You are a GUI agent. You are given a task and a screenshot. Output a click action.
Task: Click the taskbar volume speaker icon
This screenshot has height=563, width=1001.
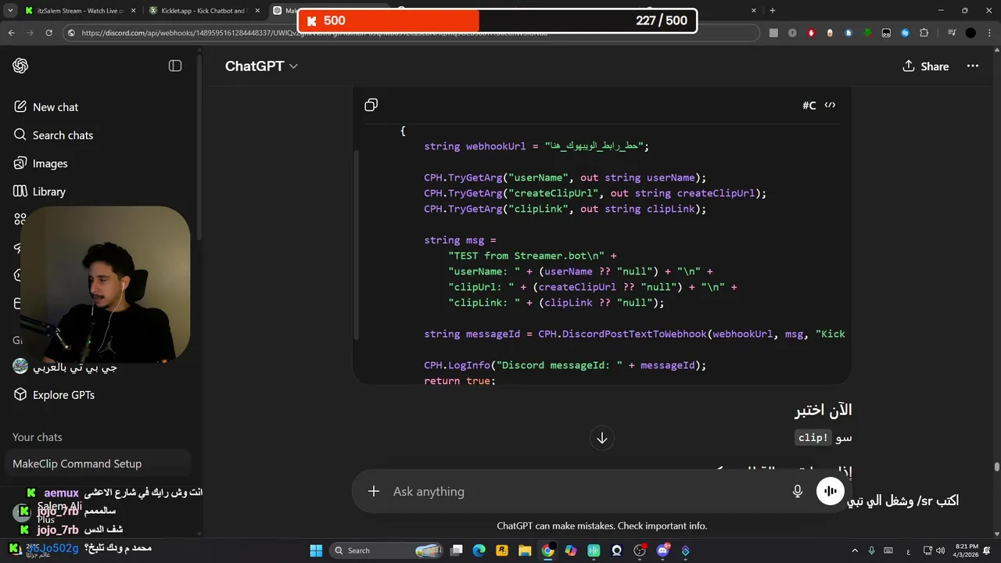940,550
